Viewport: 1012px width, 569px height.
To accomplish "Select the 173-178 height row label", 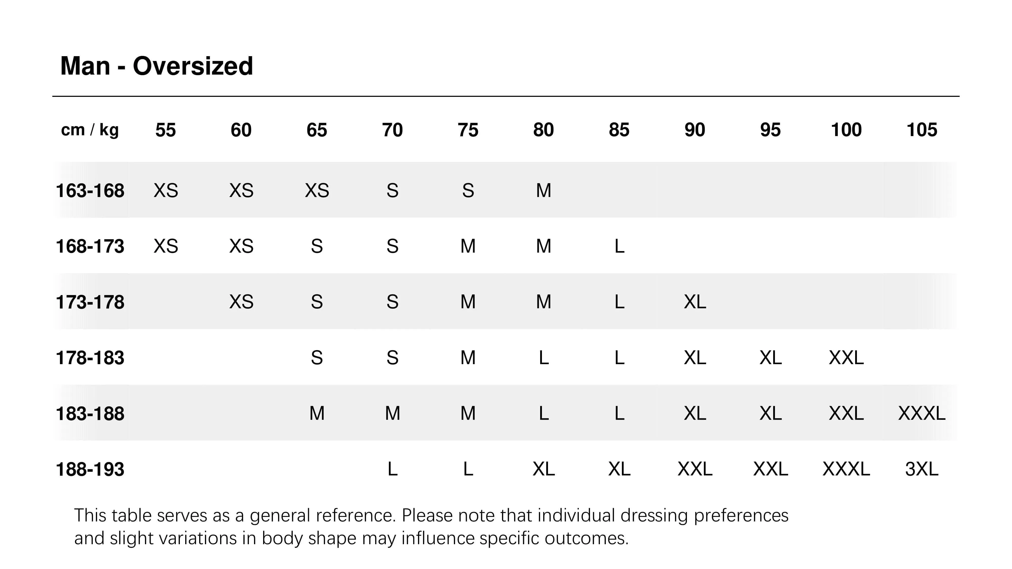I will tap(90, 302).
